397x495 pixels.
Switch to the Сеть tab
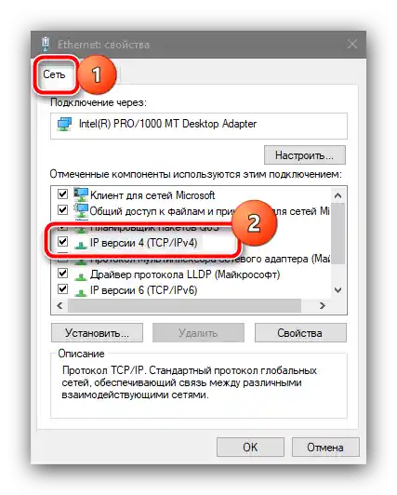point(54,74)
